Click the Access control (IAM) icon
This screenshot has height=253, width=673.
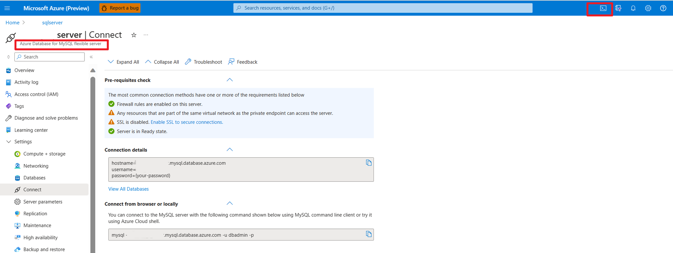[x=8, y=94]
